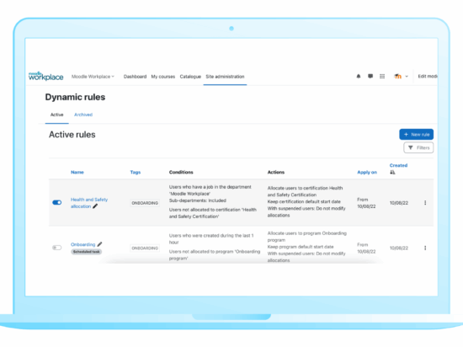Open the Filters button

point(418,147)
